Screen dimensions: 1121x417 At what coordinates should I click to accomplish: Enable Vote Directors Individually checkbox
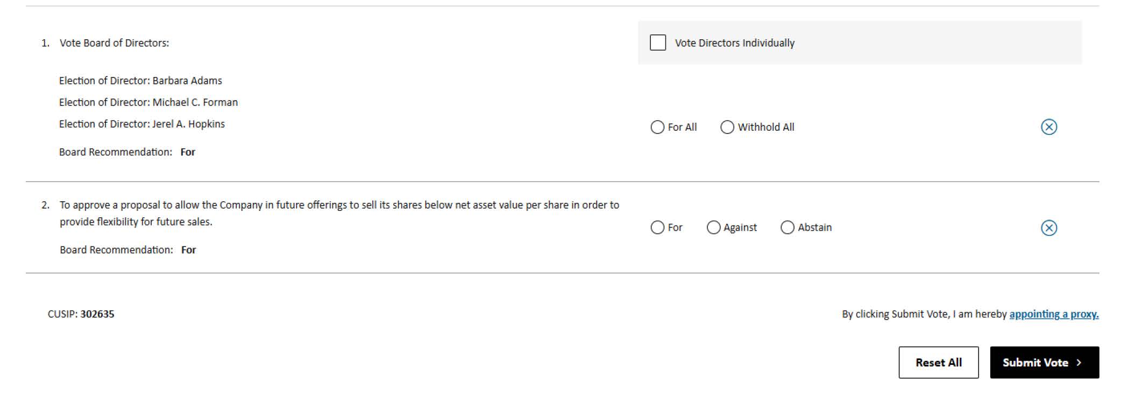[657, 43]
